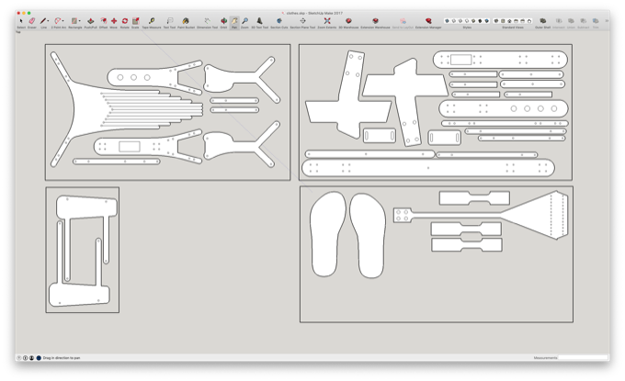Click the Outer Shell tool
The width and height of the screenshot is (625, 381).
(542, 21)
